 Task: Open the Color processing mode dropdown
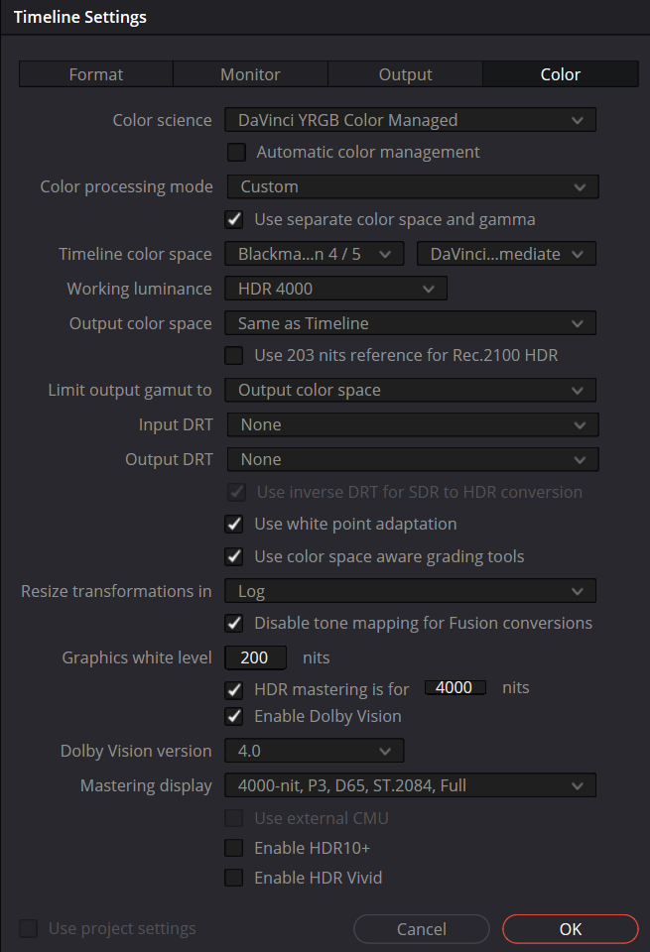click(412, 186)
